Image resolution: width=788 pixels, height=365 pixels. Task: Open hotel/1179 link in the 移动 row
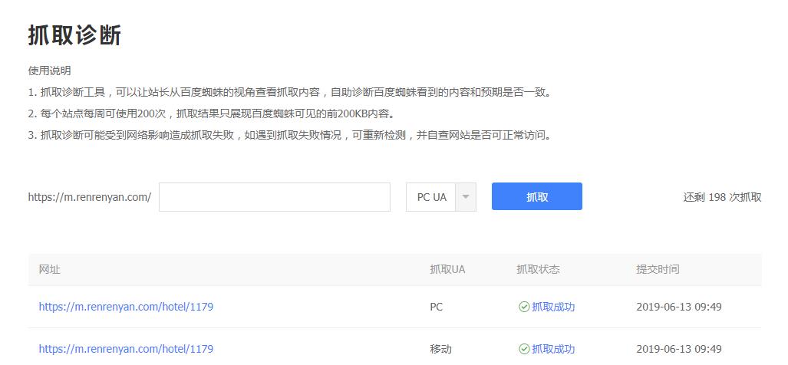[126, 348]
